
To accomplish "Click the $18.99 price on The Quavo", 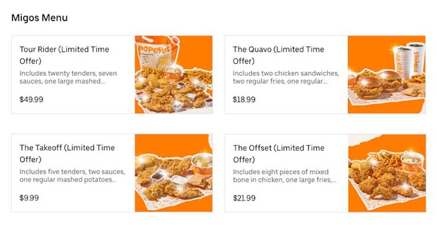I will pyautogui.click(x=244, y=100).
